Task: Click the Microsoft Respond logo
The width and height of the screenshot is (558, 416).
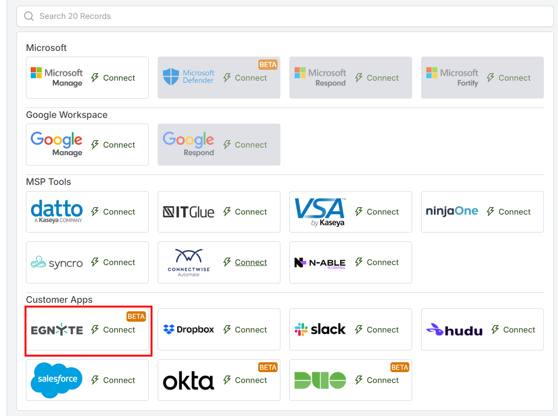Action: pyautogui.click(x=320, y=77)
